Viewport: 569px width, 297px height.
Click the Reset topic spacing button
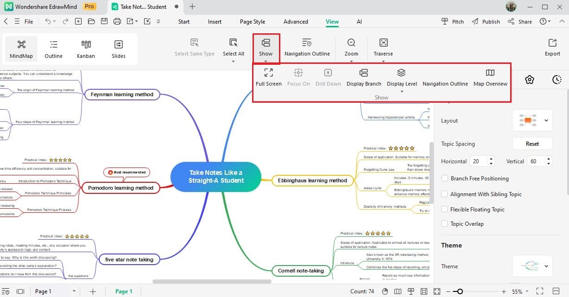click(532, 144)
